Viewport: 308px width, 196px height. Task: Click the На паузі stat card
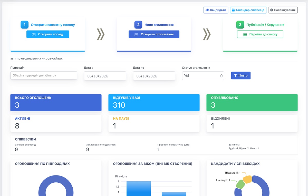[154, 123]
